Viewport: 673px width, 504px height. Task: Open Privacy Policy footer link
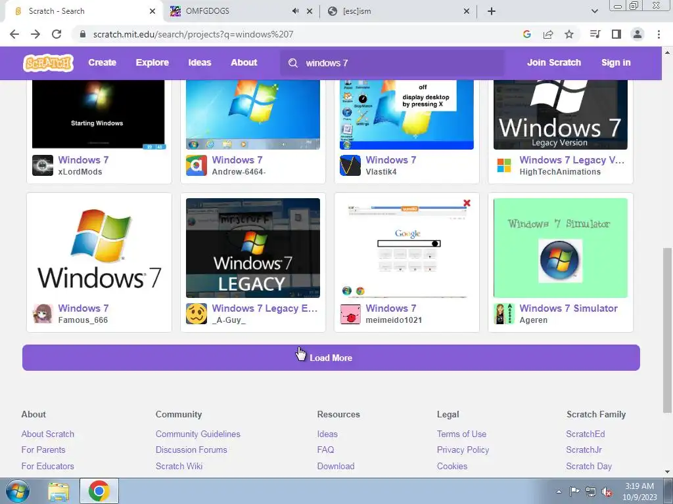pyautogui.click(x=463, y=450)
